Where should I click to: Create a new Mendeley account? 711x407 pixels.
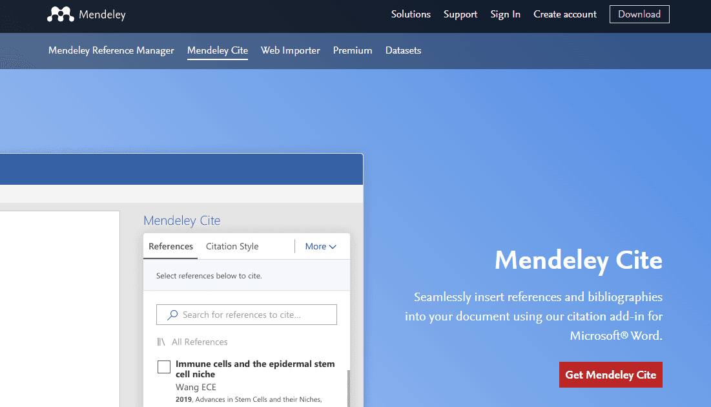(x=564, y=14)
